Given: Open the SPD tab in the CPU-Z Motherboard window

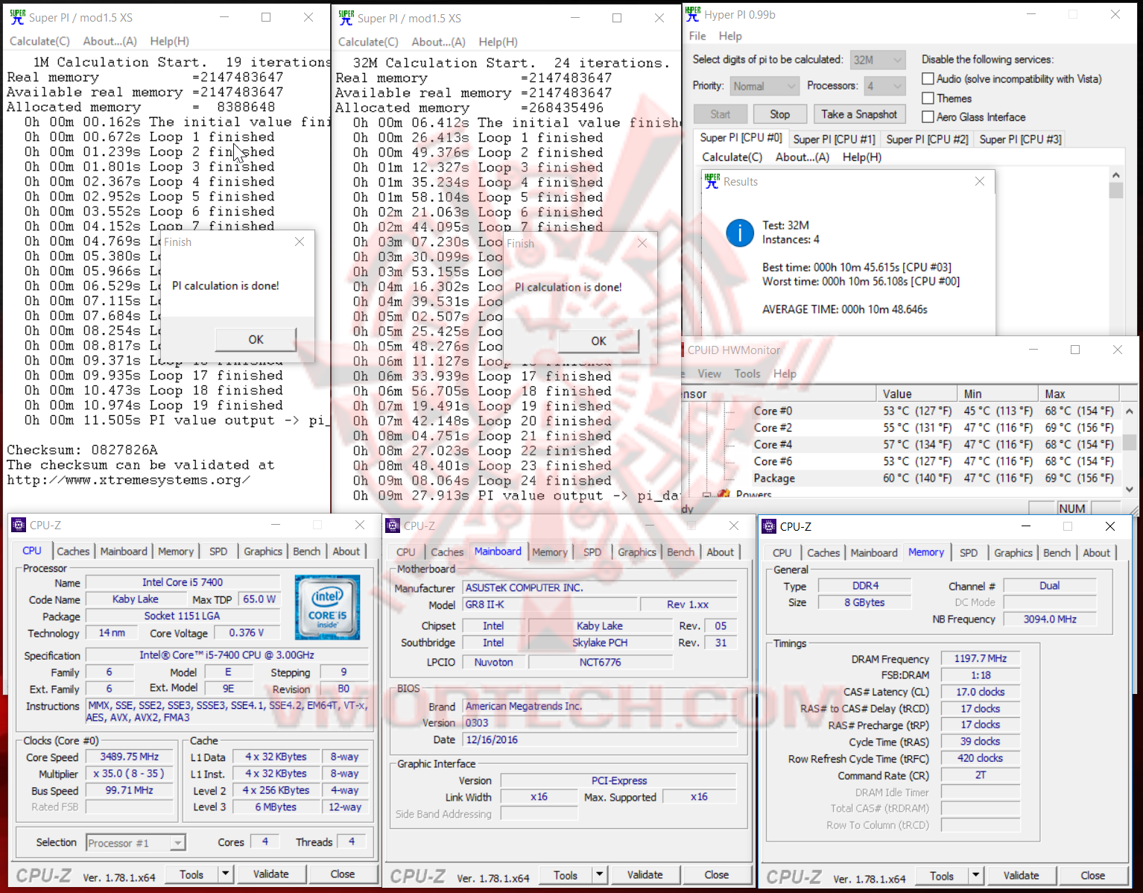Looking at the screenshot, I should (x=592, y=552).
